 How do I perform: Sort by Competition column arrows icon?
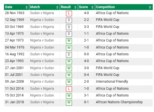(150, 7)
